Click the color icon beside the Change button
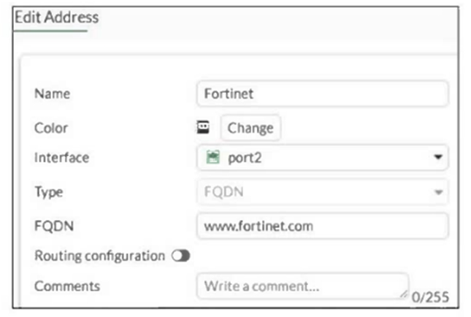471x317 pixels. point(203,127)
